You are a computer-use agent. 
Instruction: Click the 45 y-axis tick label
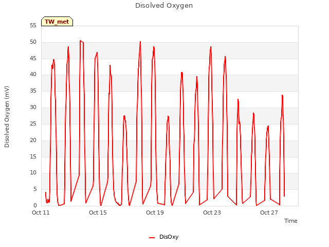(33, 58)
